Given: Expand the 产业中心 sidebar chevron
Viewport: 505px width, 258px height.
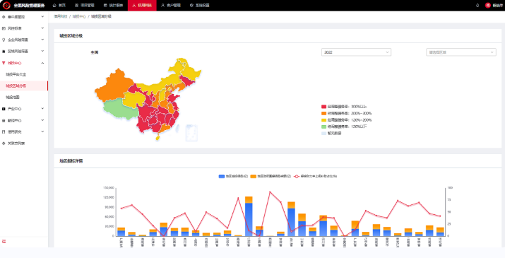Looking at the screenshot, I should tap(42, 109).
